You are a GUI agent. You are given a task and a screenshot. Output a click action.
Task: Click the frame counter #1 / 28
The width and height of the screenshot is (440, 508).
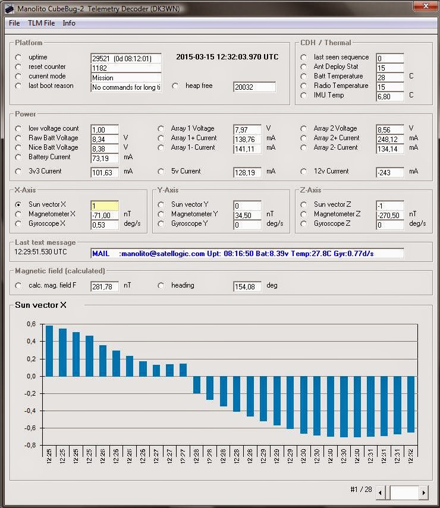361,490
